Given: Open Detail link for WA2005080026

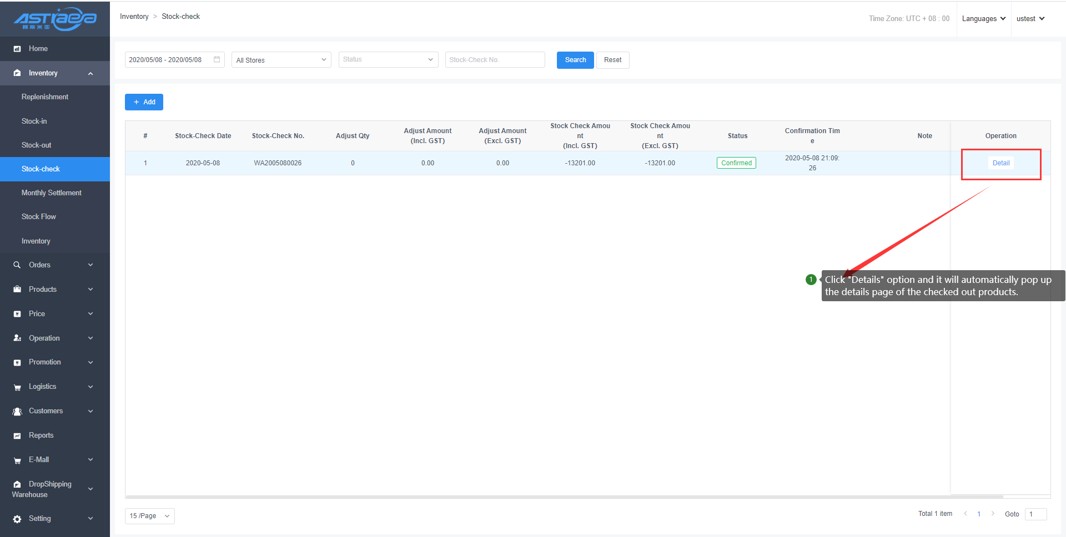Looking at the screenshot, I should (x=1000, y=163).
